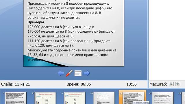Select slide 9 thumbnail
The width and height of the screenshot is (185, 104).
(x=75, y=98)
